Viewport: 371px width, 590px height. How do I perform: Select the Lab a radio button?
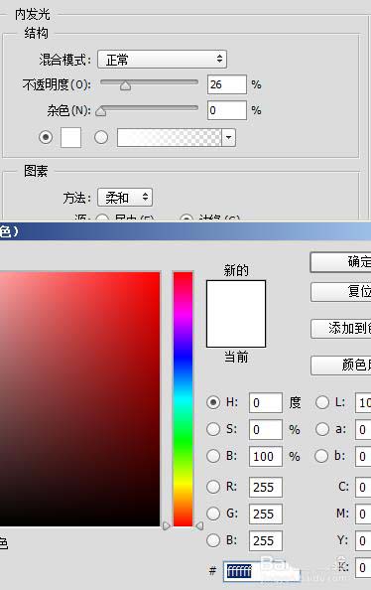(x=322, y=429)
